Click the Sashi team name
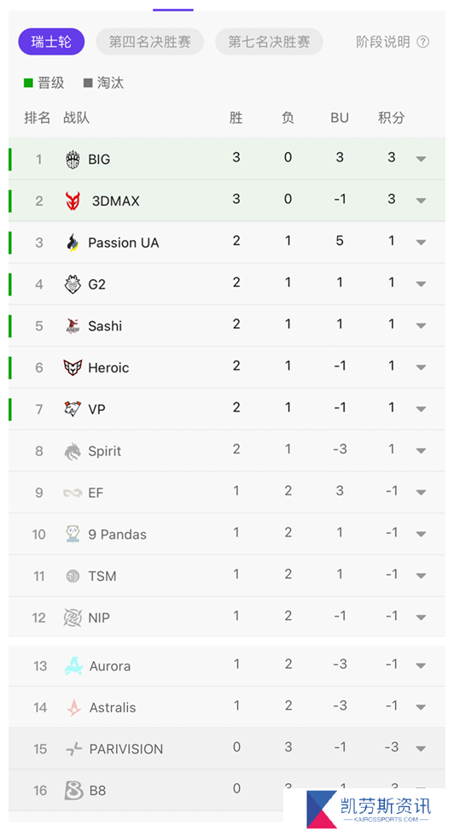Viewport: 454px width, 831px height. (x=105, y=326)
